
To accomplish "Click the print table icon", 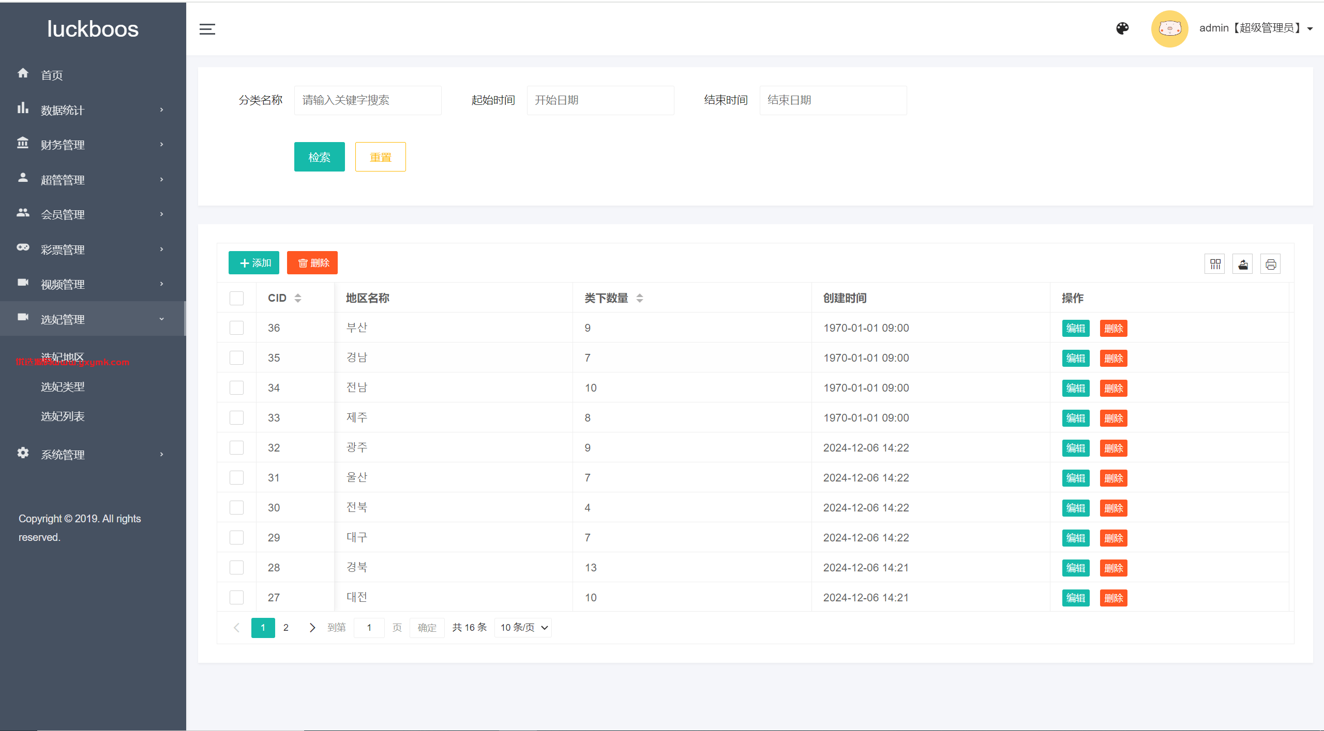I will point(1271,265).
